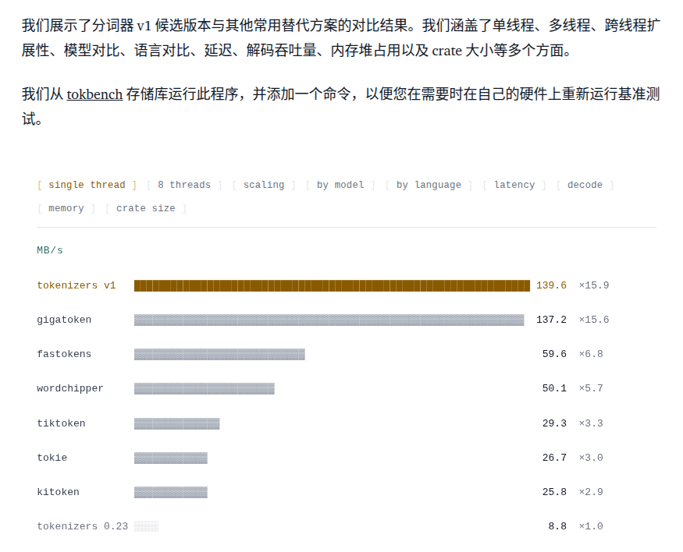Click the ×3.0 speedup multiplier
This screenshot has width=683, height=552.
591,458
